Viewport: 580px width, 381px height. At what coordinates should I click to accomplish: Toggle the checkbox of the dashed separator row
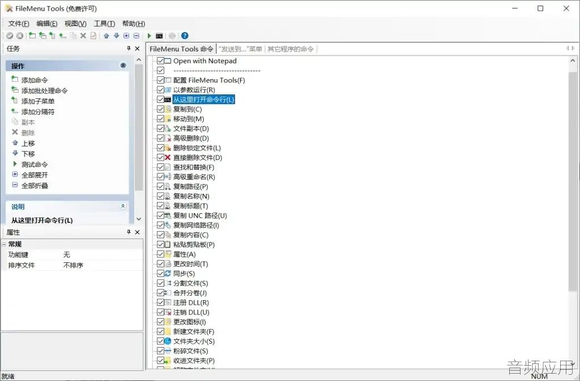point(160,71)
